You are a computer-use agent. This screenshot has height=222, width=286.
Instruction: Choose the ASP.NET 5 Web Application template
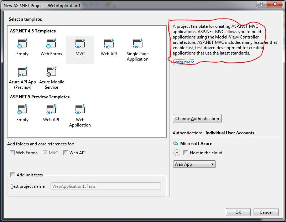click(x=80, y=110)
